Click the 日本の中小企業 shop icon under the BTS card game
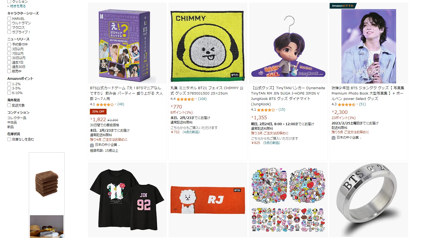Image resolution: width=437 pixels, height=238 pixels. point(92,145)
